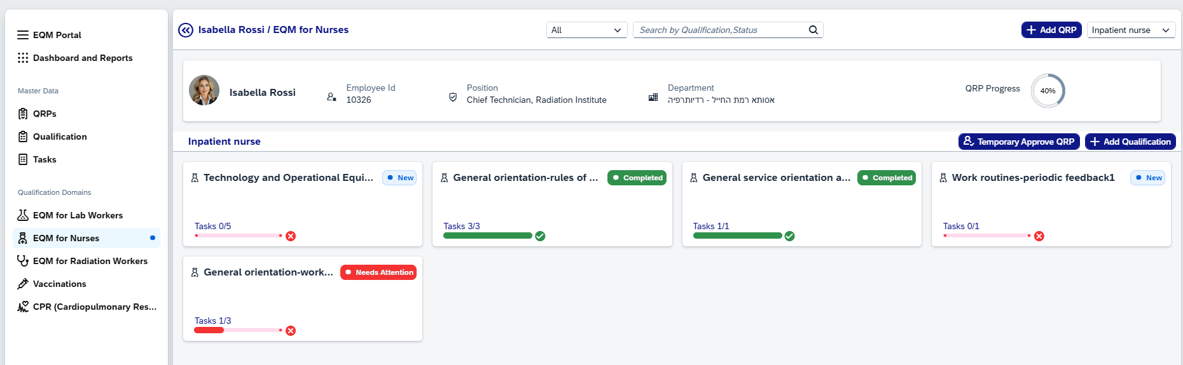Click the CPR heartbeat icon in sidebar
Screen dimensions: 1183x365
(x=23, y=307)
